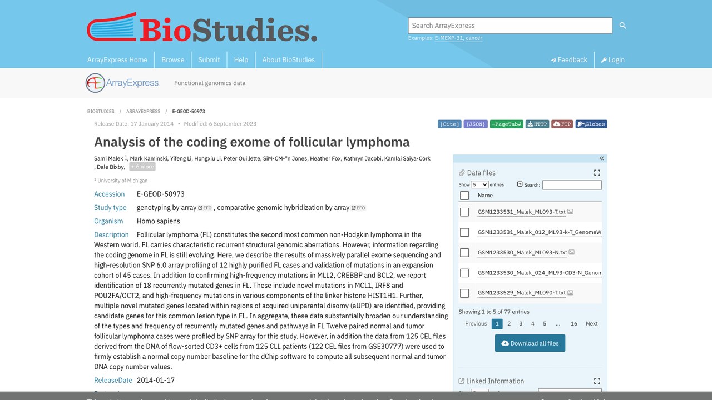The width and height of the screenshot is (712, 400).
Task: Click the image icon beside GSM1233531_Malek_ML093-T.txt
Action: [570, 212]
